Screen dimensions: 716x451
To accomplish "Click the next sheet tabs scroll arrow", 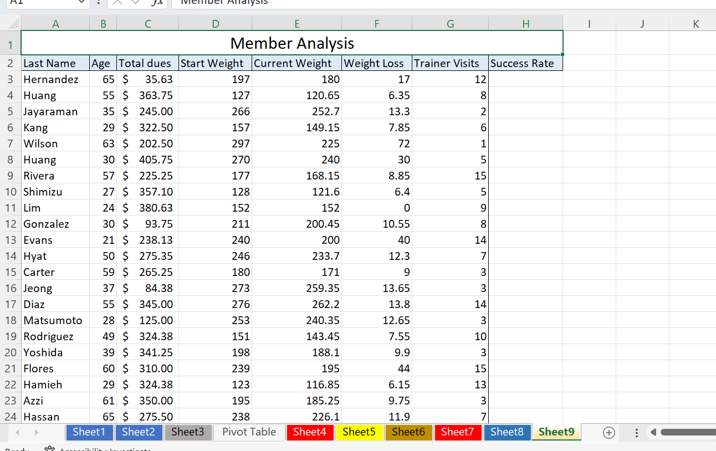I will pyautogui.click(x=37, y=432).
